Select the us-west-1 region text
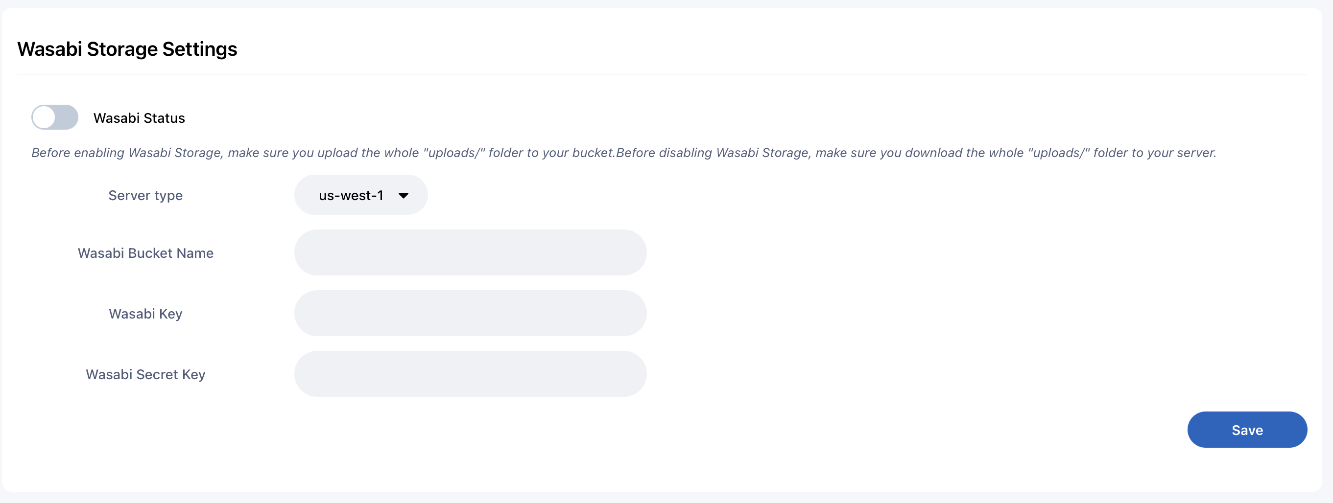The image size is (1333, 503). click(350, 195)
